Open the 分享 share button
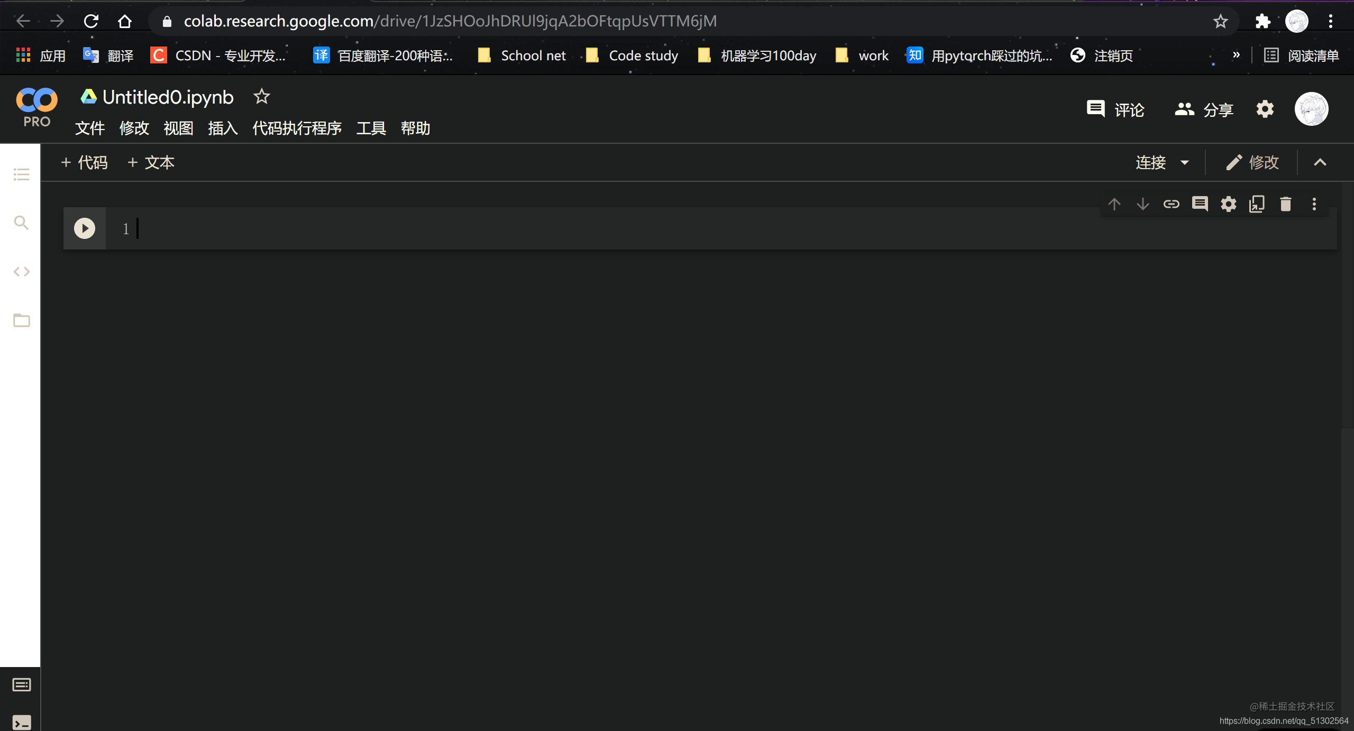The height and width of the screenshot is (731, 1354). coord(1204,109)
